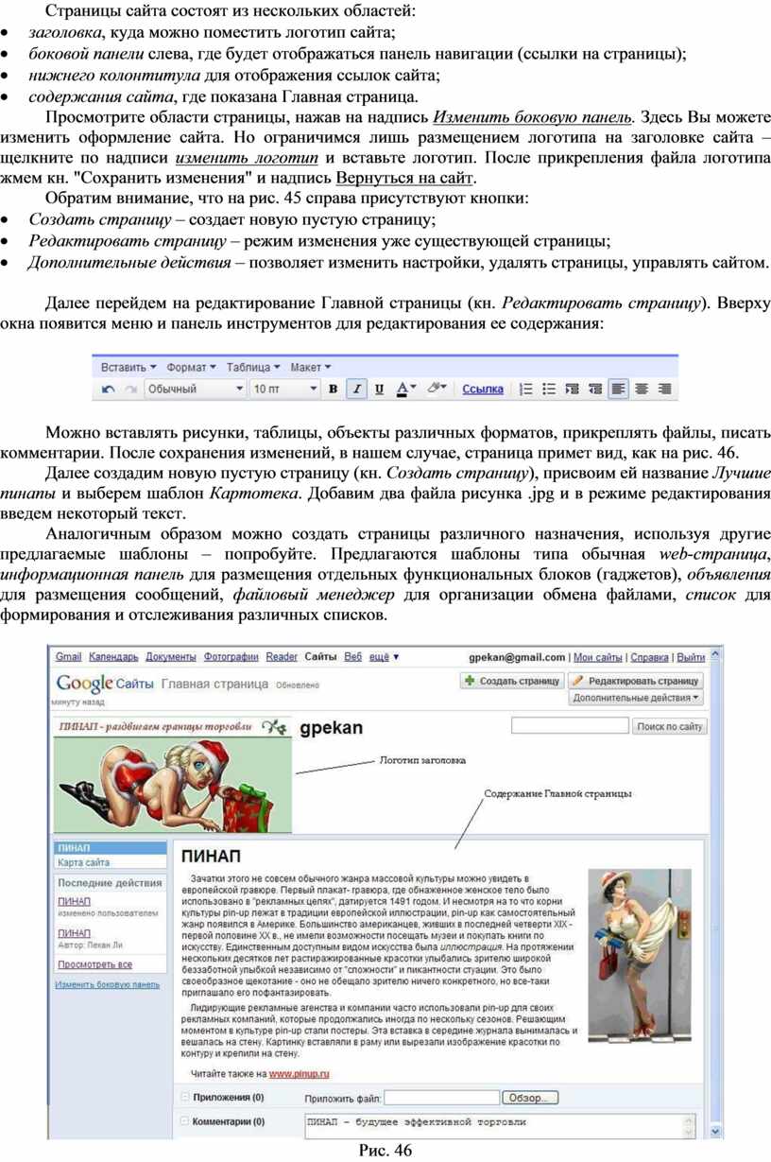Click the pin-up Santa header logo image
The height and width of the screenshot is (1162, 771).
pos(173,773)
